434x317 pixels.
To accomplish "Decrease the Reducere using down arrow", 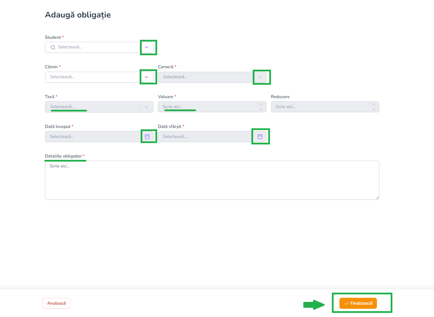I will coord(373,109).
